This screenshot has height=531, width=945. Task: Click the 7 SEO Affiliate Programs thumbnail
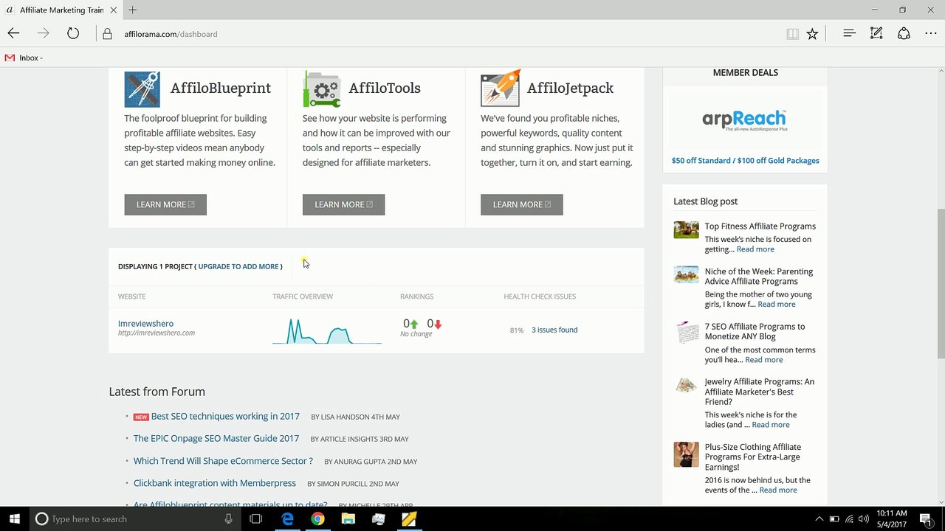(x=686, y=333)
